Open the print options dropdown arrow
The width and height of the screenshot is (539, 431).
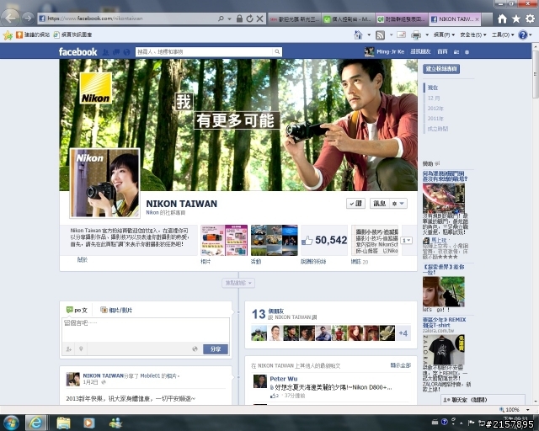point(427,35)
